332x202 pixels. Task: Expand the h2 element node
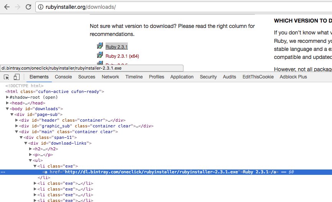30,149
